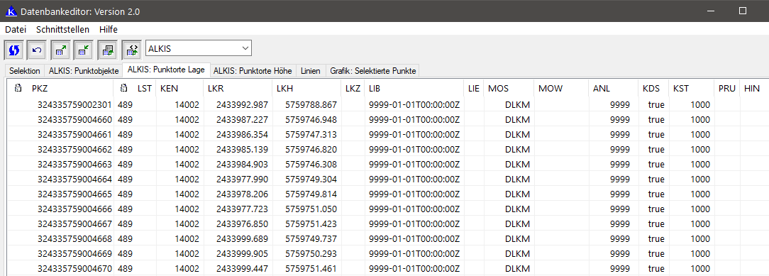769x276 pixels.
Task: Click the undo arrow toolbar icon
Action: (x=36, y=50)
